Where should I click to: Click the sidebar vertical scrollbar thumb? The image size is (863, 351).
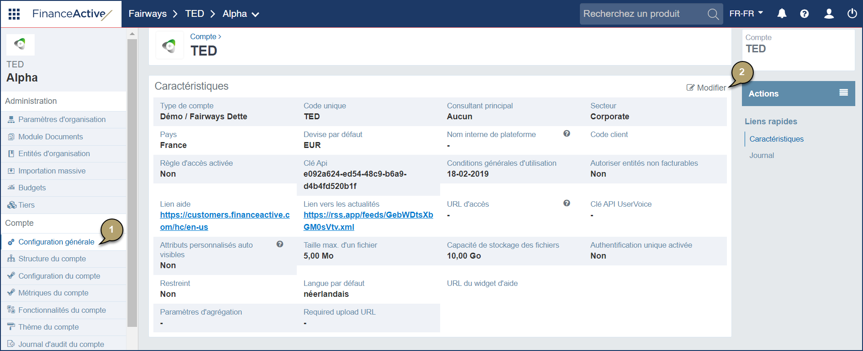[132, 183]
